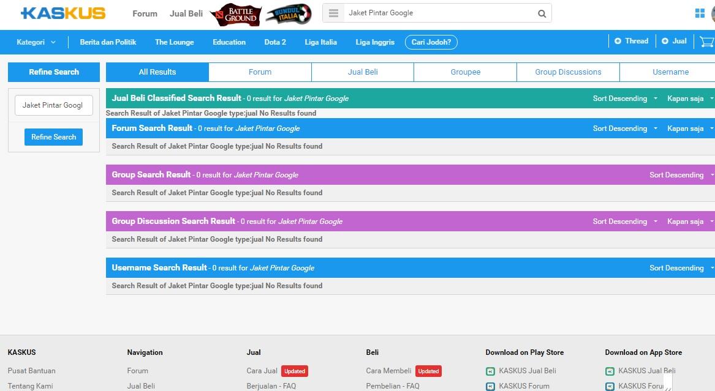Screen dimensions: 715x391
Task: Open the Dota 2 category
Action: (x=275, y=42)
